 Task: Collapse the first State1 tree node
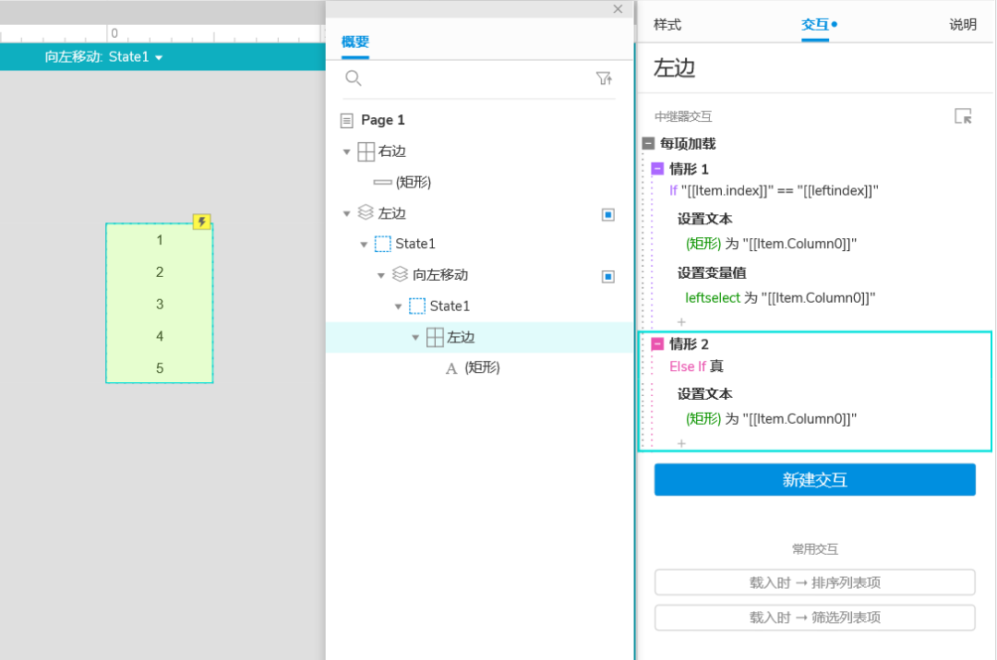point(364,245)
